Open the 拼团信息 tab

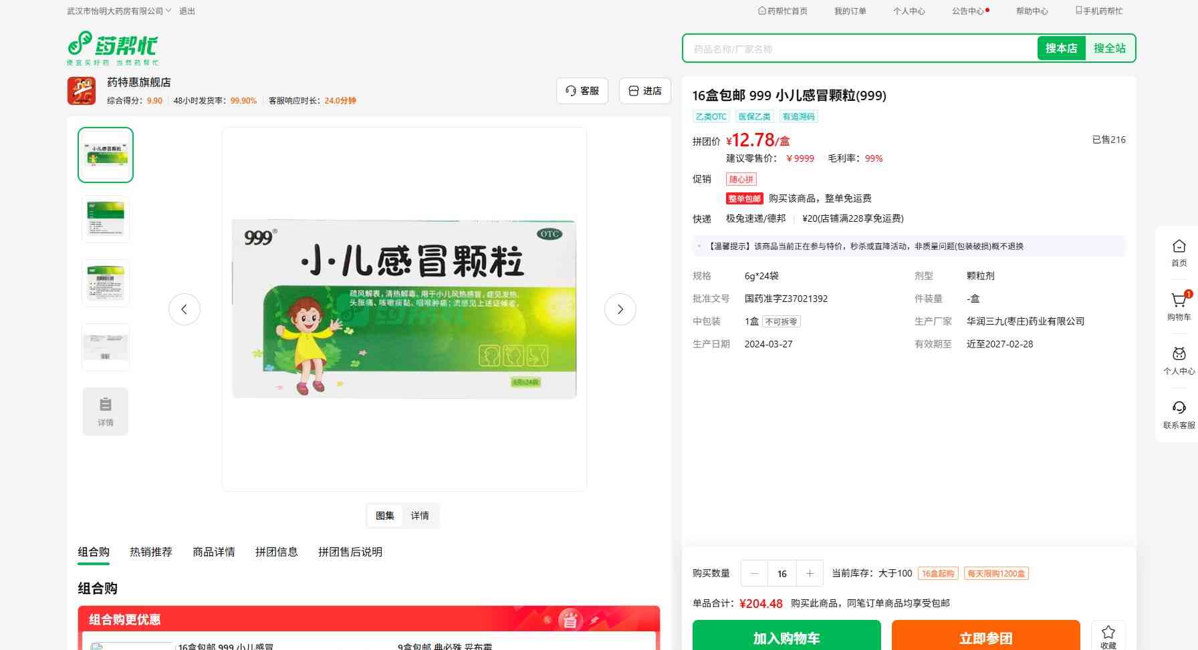pyautogui.click(x=277, y=552)
